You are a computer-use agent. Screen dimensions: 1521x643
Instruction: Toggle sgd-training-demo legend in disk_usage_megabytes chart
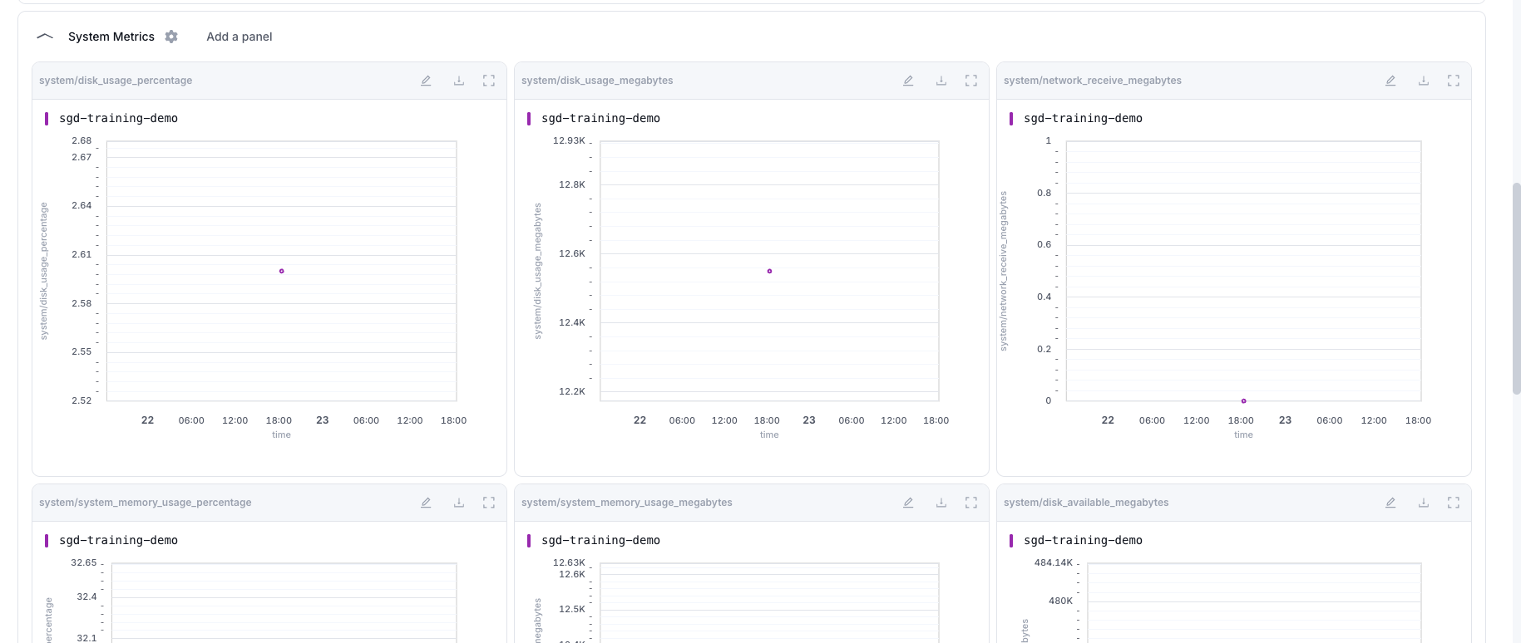594,119
